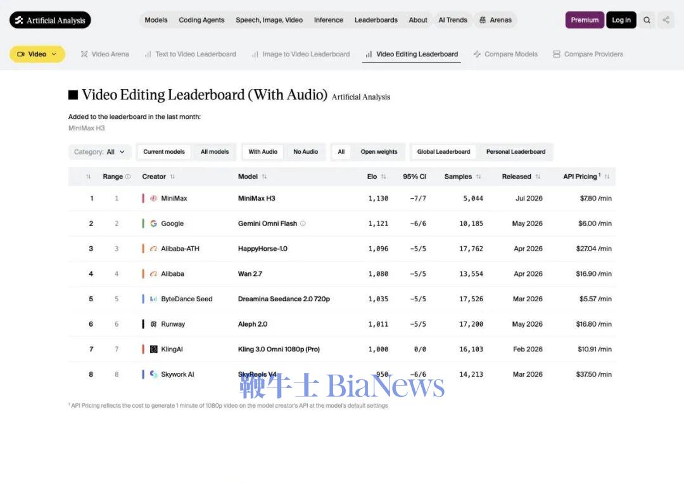This screenshot has height=483, width=684.
Task: Select the All weights filter
Action: click(341, 152)
